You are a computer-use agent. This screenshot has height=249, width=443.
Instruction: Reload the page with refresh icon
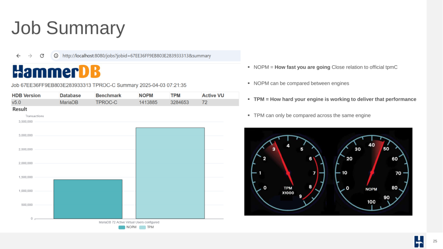point(42,56)
